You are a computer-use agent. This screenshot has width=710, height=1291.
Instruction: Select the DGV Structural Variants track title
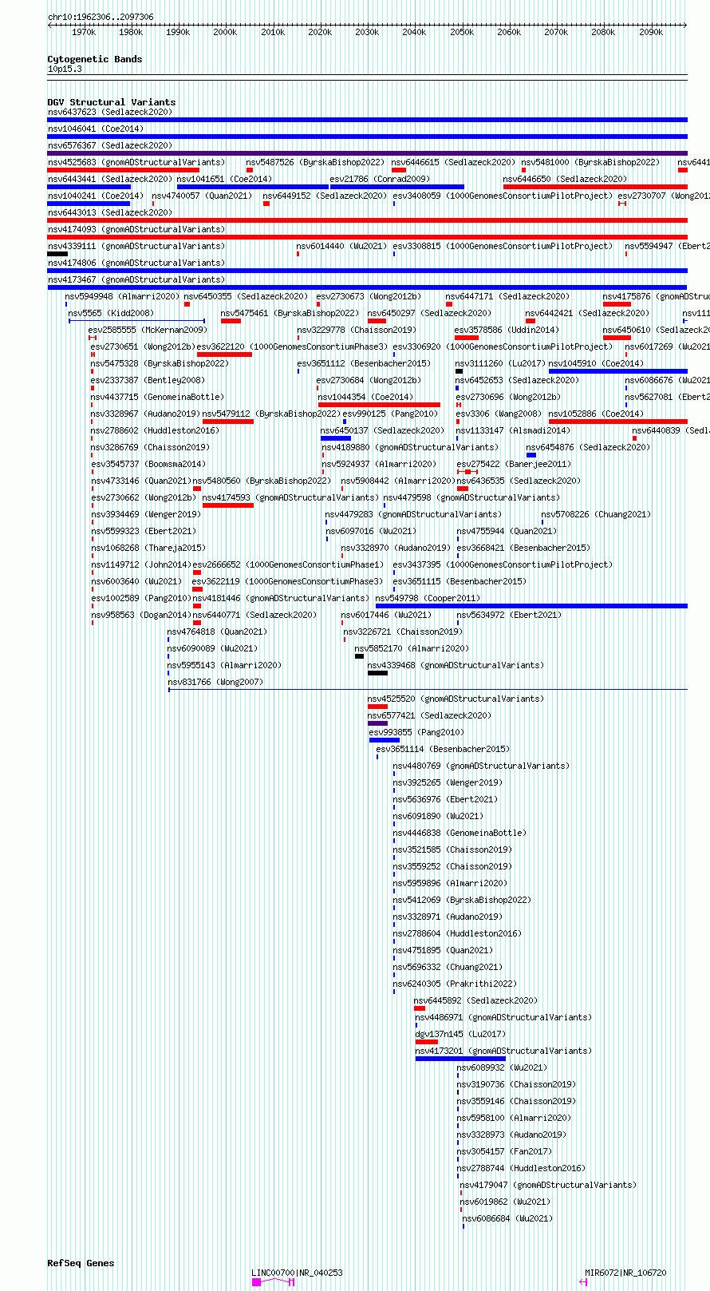(x=112, y=102)
